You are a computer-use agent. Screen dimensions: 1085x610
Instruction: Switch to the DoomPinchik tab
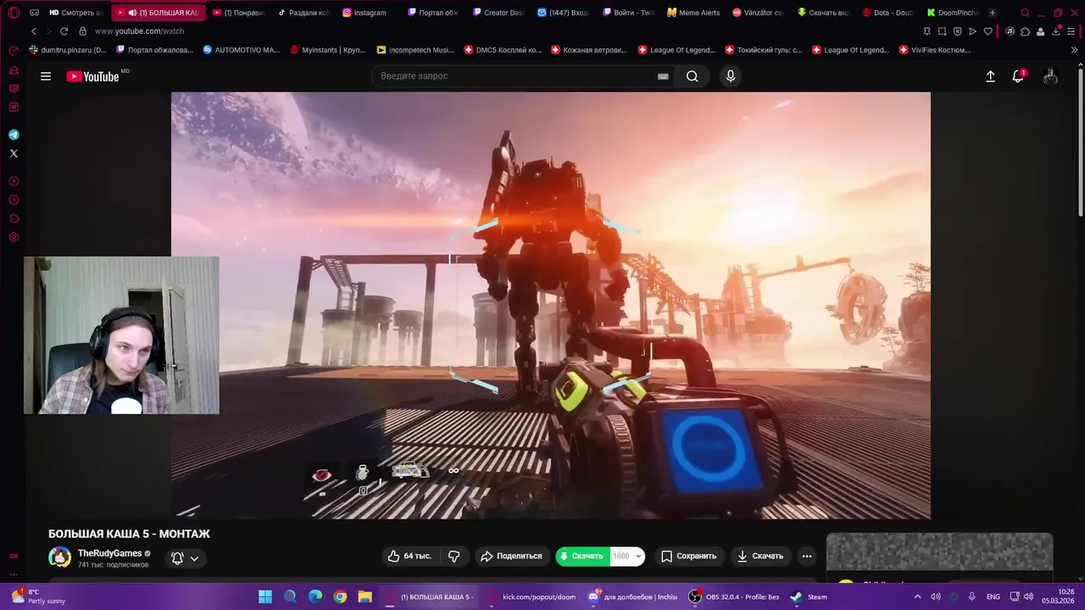(x=954, y=13)
